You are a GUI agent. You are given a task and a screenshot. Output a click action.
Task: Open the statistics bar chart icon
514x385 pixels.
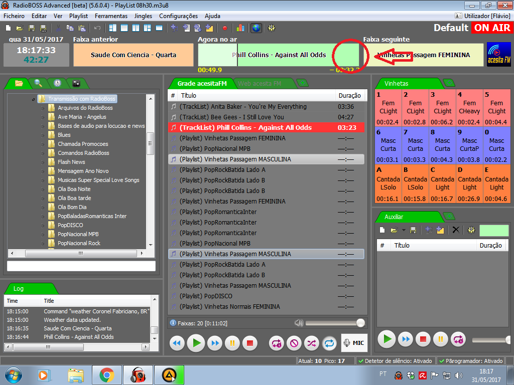[x=240, y=28]
